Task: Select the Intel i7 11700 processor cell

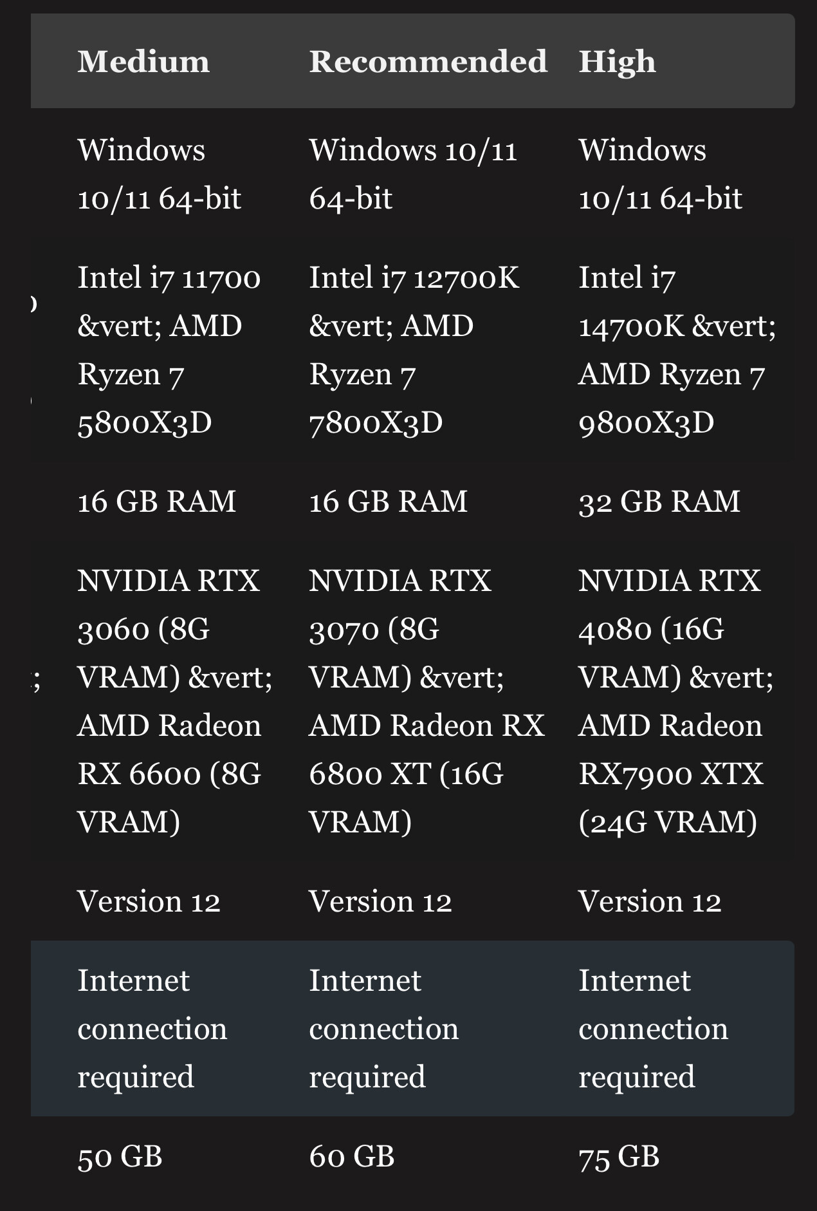Action: (169, 350)
